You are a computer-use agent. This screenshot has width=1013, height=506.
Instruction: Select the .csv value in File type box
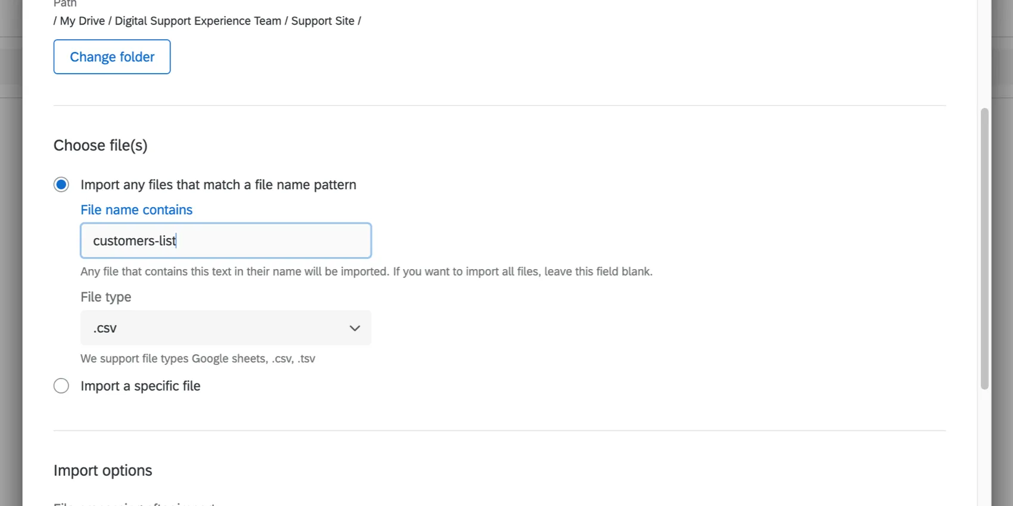tap(104, 328)
